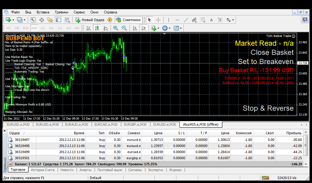312x183 pixels.
Task: Switch to W1 timeframe
Action: point(69,28)
